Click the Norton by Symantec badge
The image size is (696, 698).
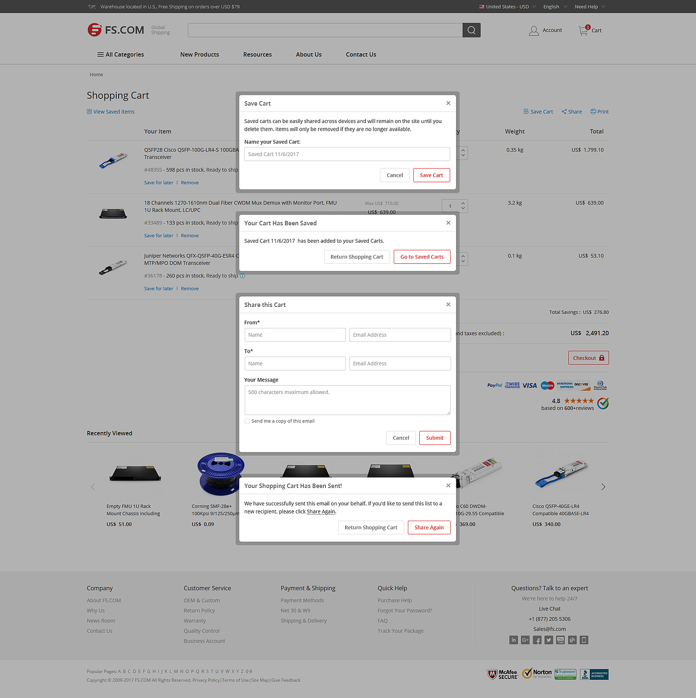537,674
